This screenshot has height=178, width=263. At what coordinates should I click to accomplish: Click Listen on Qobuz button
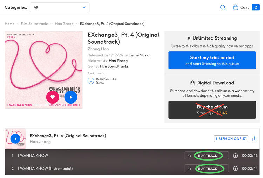tap(231, 139)
